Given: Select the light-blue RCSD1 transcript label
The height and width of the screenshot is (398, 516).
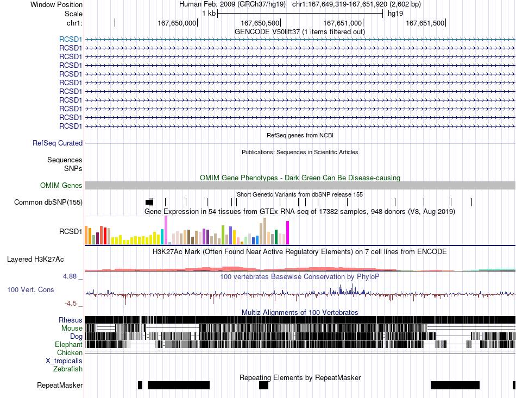Looking at the screenshot, I should [x=71, y=39].
